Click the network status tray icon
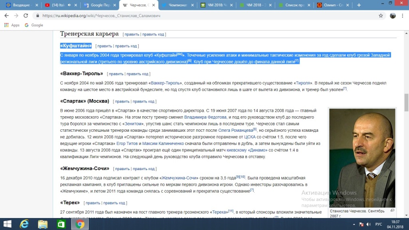Screen dimensions: 409x230 (361, 224)
